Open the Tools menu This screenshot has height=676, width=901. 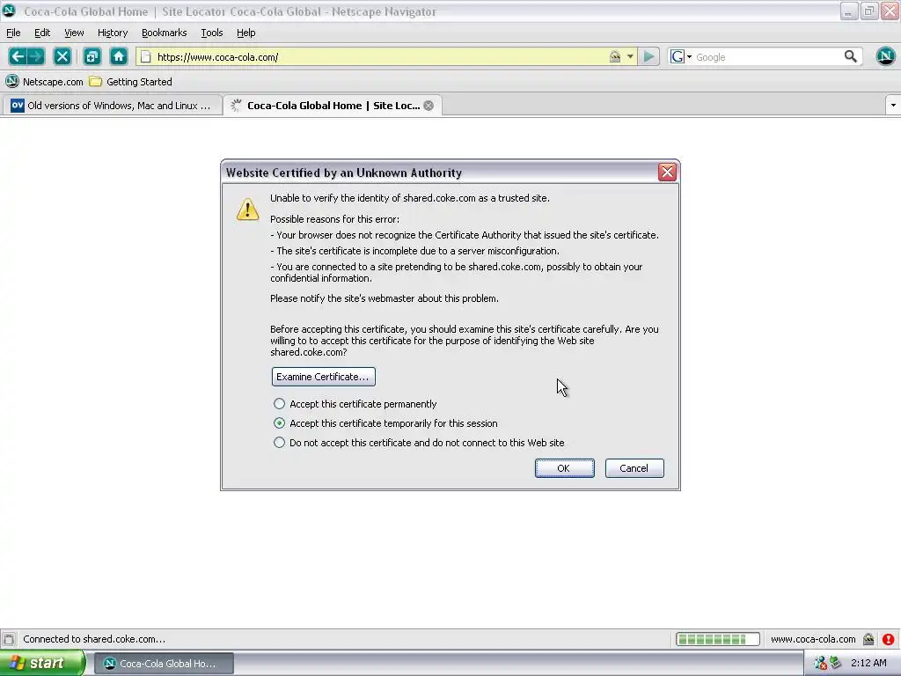tap(211, 33)
